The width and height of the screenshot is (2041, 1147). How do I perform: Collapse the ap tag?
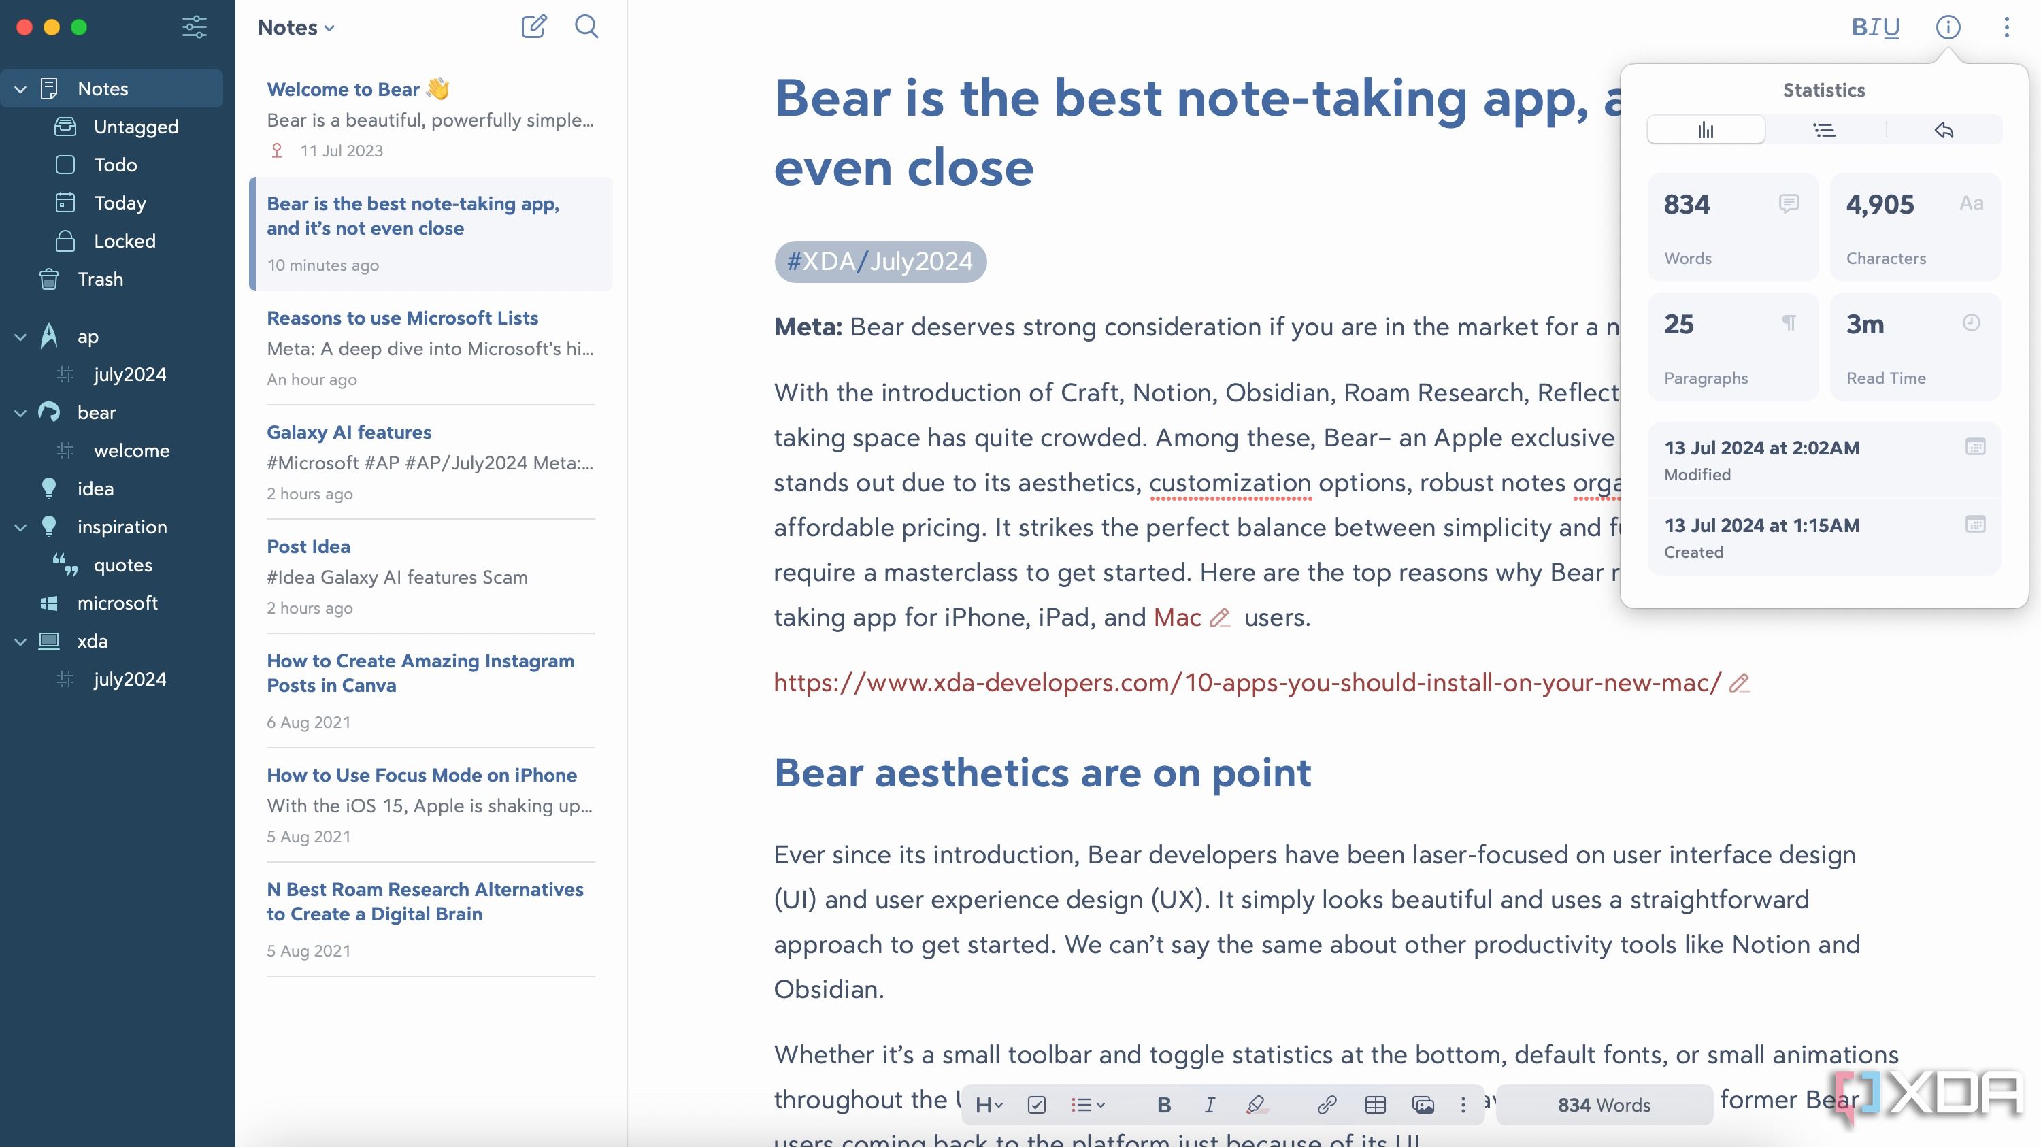point(20,337)
